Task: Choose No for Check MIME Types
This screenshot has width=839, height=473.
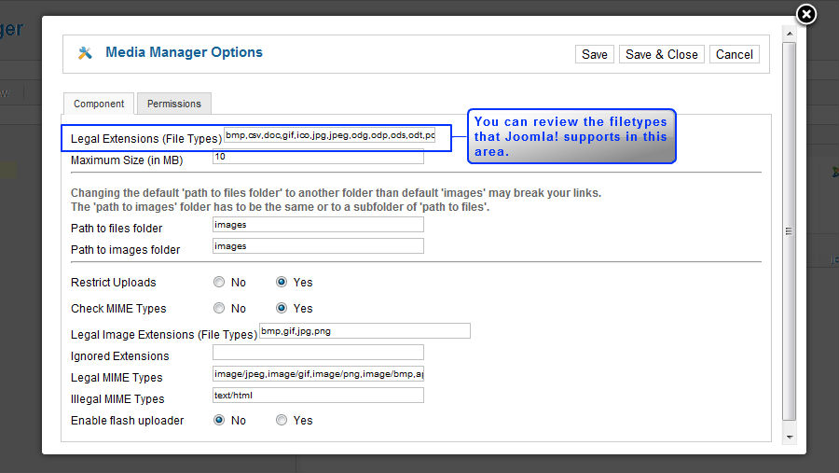Action: pos(219,308)
